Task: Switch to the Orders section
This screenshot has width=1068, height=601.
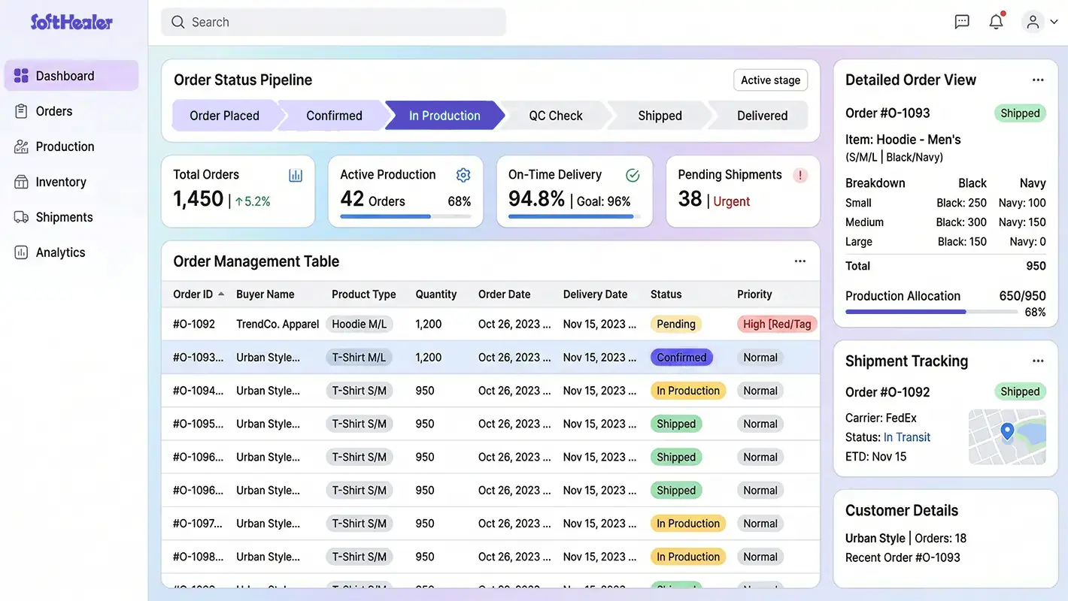Action: click(54, 110)
